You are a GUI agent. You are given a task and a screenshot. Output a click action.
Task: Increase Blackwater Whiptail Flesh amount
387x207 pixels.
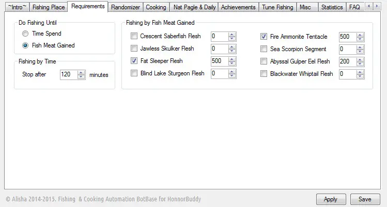tap(360, 72)
